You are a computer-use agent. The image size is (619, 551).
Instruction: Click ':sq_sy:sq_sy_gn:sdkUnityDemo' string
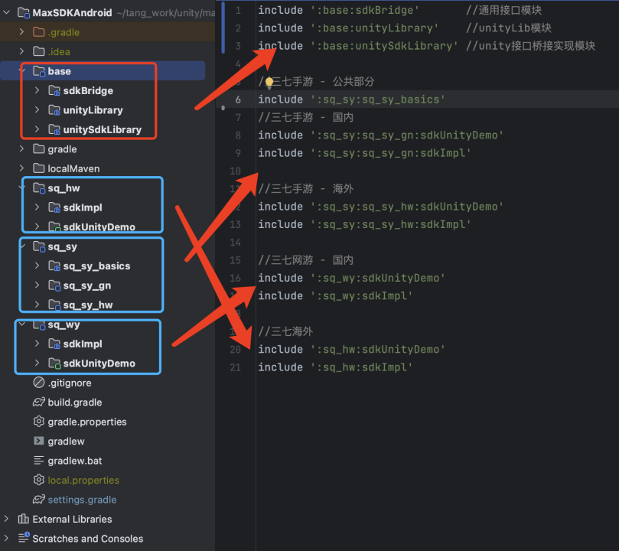(407, 135)
